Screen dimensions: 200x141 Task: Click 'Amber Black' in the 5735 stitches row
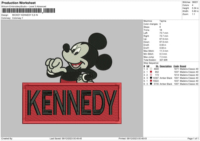coord(166,84)
